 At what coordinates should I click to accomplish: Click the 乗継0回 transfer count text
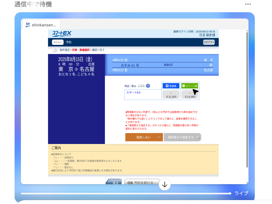tap(168, 65)
